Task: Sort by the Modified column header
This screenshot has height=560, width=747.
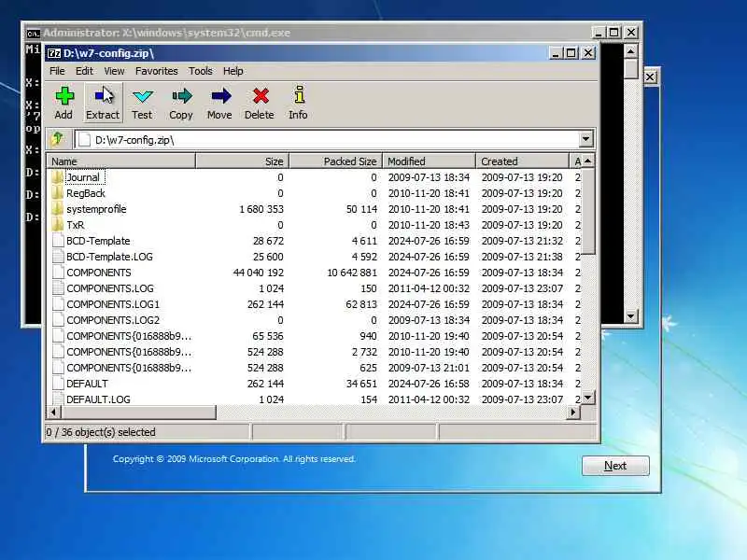Action: 430,161
